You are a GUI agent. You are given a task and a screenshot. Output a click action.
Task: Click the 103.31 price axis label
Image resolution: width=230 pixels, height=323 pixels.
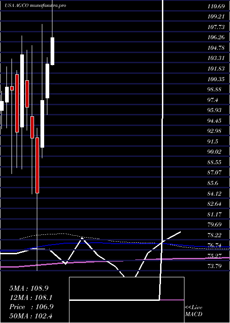pos(216,58)
